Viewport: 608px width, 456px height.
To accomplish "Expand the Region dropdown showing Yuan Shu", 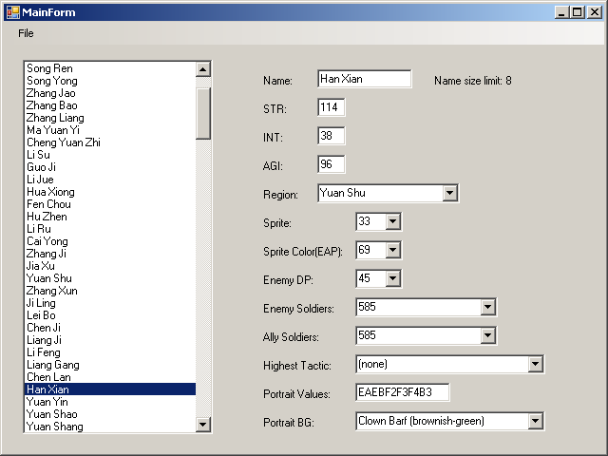I will pos(450,194).
